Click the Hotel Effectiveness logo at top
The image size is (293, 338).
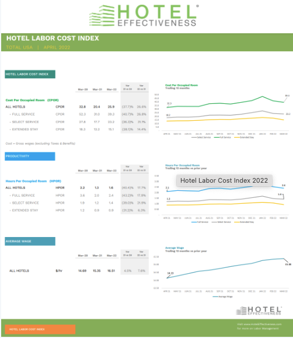pyautogui.click(x=144, y=16)
